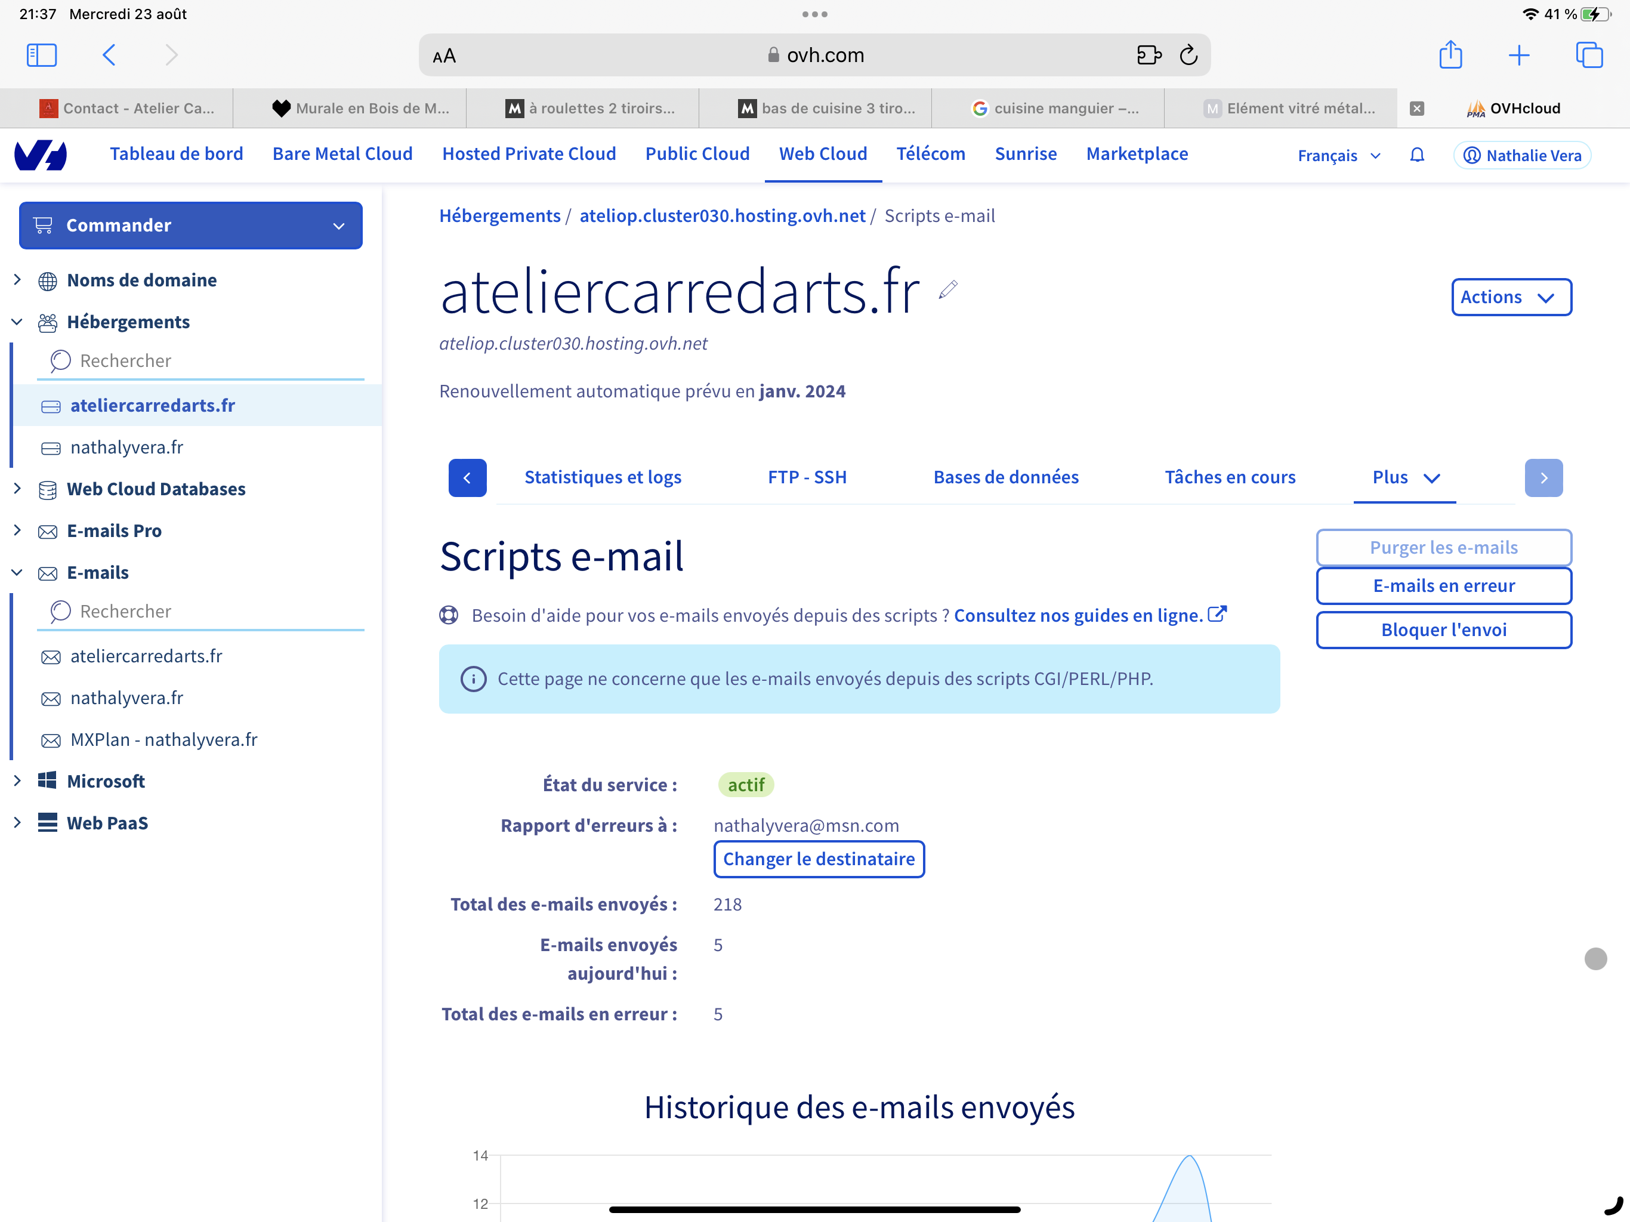Open Consultez nos guides en ligne link
1630x1222 pixels.
point(1078,615)
